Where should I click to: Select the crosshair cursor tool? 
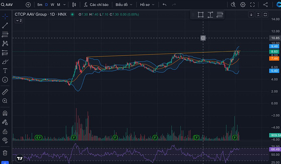pos(5,16)
